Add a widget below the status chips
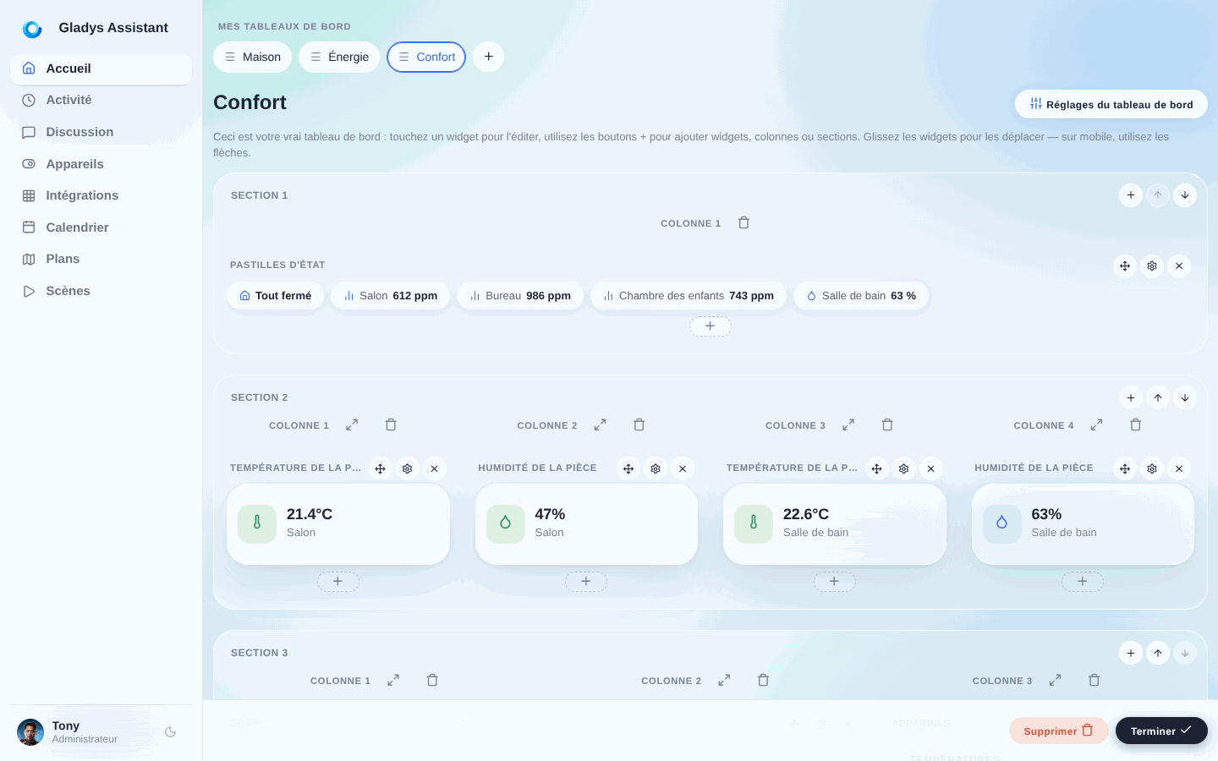 coord(710,326)
